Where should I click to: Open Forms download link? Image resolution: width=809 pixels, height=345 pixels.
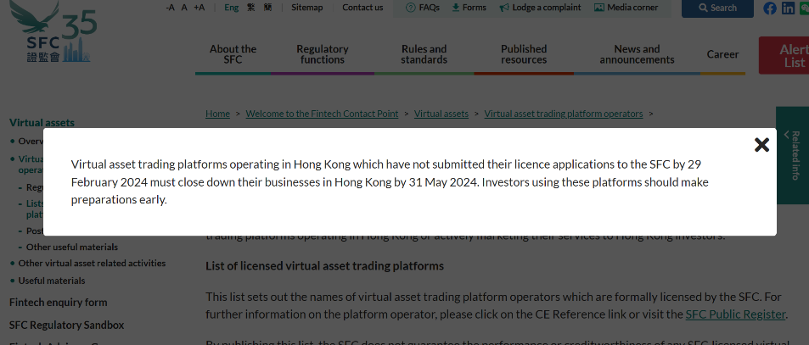click(469, 8)
